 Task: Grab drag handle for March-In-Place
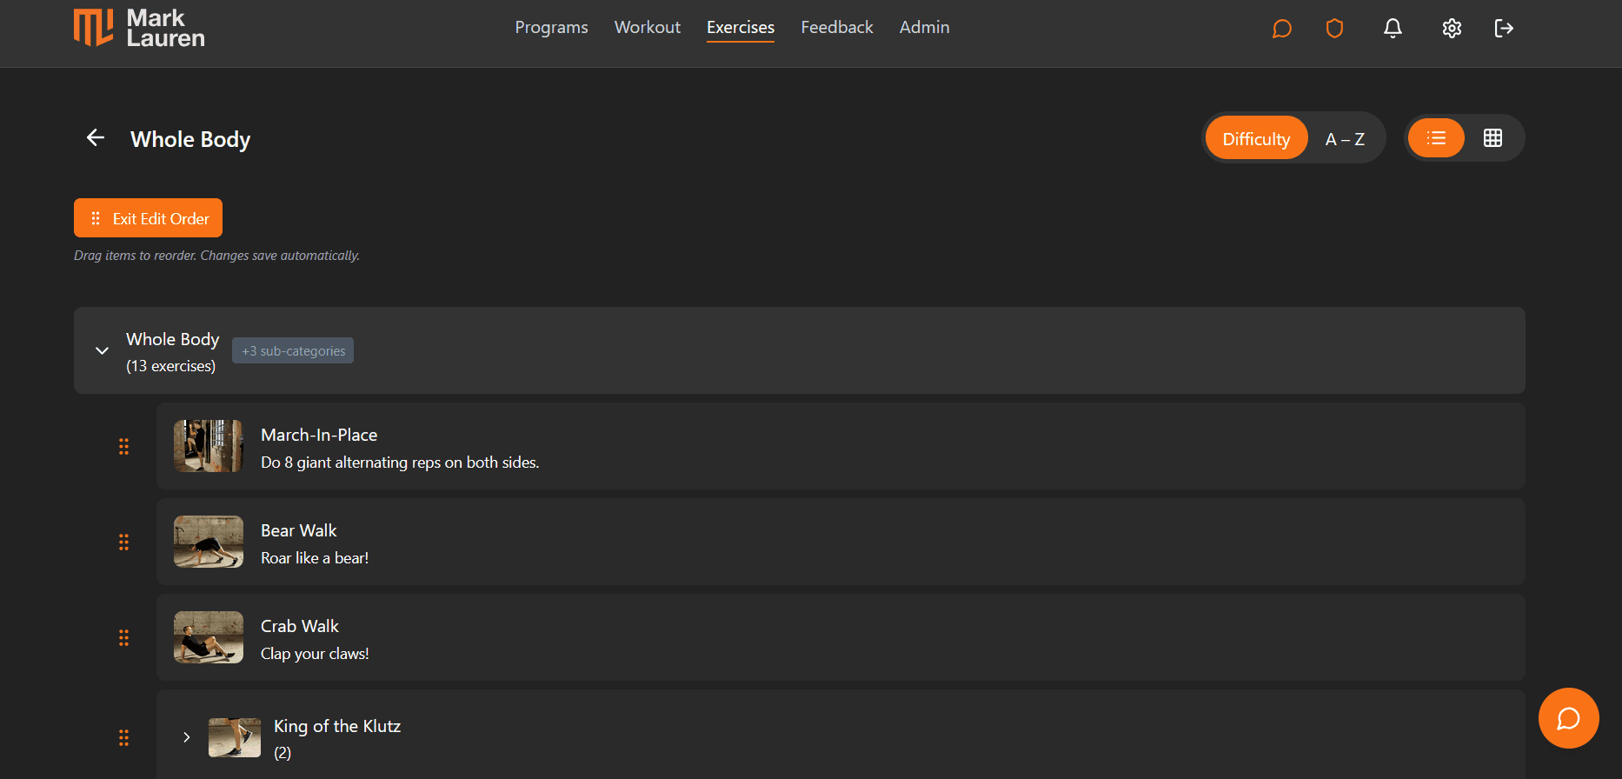123,446
